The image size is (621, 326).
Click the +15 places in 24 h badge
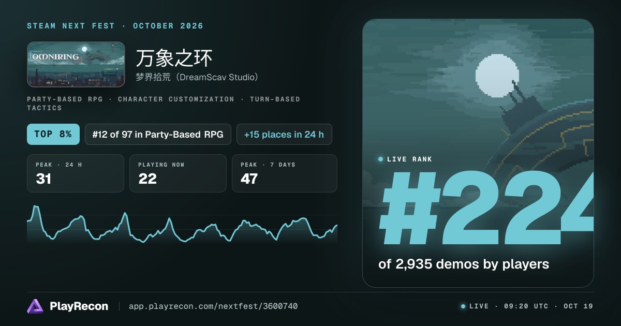[x=284, y=134]
